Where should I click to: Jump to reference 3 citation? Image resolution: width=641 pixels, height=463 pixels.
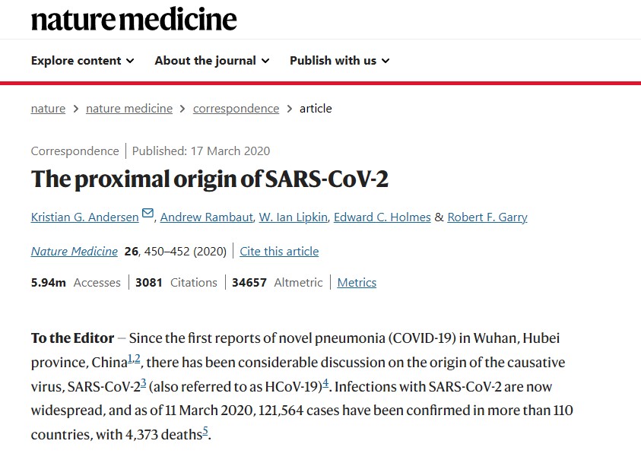point(143,383)
